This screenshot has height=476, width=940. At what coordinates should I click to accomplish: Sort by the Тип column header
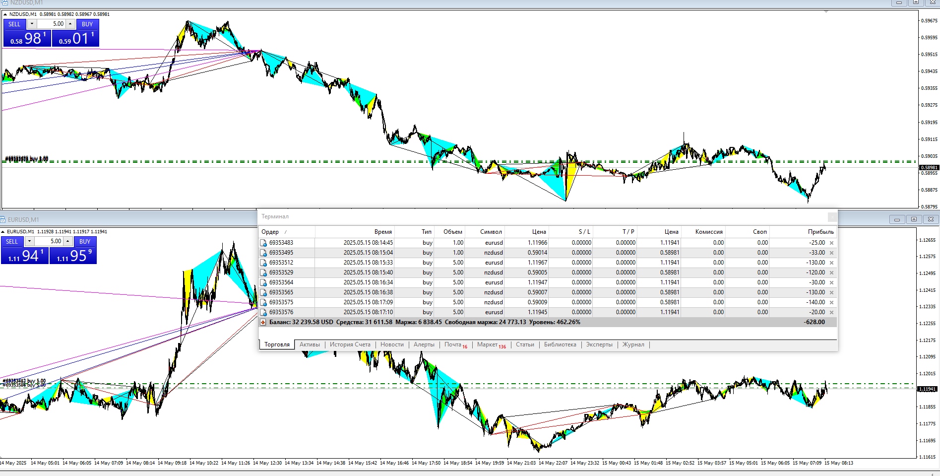coord(414,232)
